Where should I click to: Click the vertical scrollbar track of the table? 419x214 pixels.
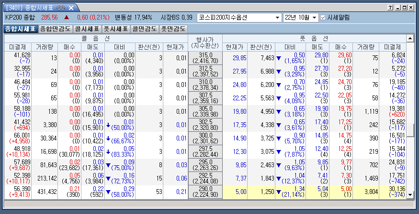tap(410, 119)
